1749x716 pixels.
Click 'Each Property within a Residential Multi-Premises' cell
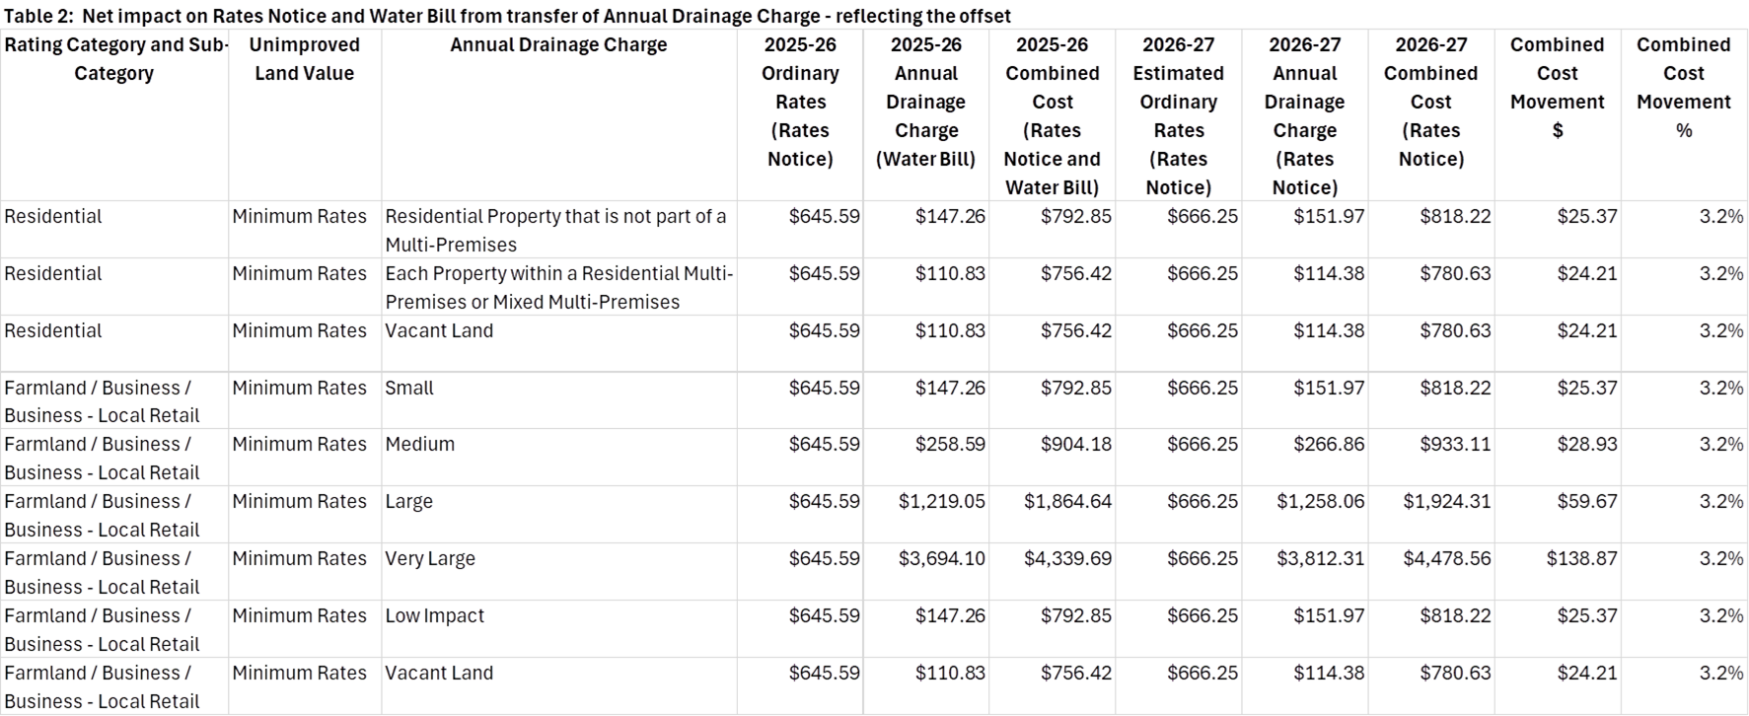558,287
